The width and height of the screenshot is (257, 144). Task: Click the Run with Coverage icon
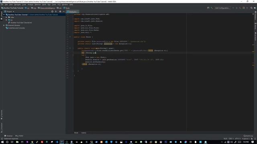[240, 8]
